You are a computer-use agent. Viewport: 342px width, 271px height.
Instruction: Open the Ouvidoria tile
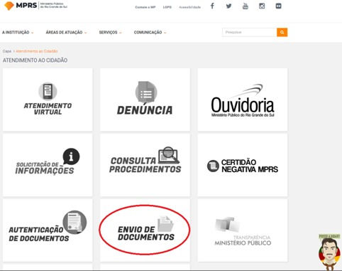pyautogui.click(x=243, y=100)
